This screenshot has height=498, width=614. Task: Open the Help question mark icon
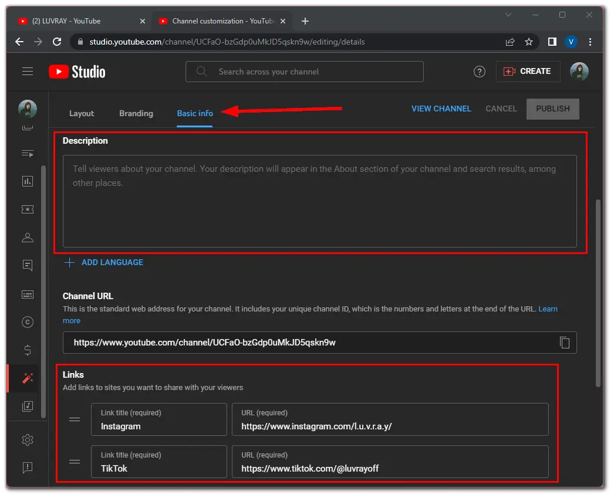click(x=480, y=72)
